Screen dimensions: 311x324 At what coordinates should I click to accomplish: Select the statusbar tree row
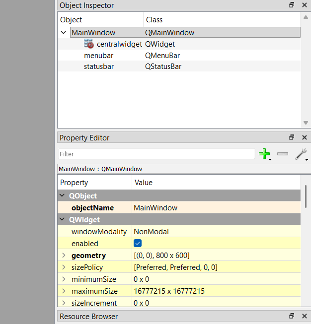coord(179,66)
